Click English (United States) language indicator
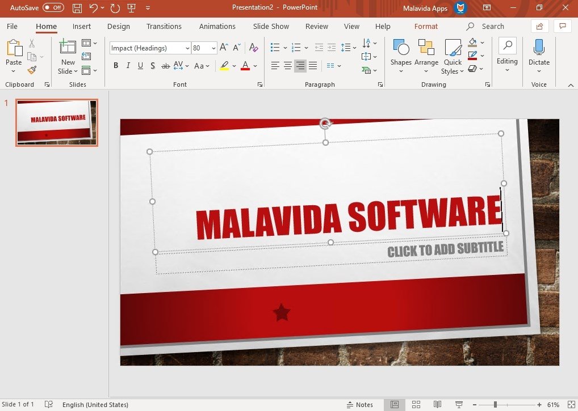 (95, 404)
